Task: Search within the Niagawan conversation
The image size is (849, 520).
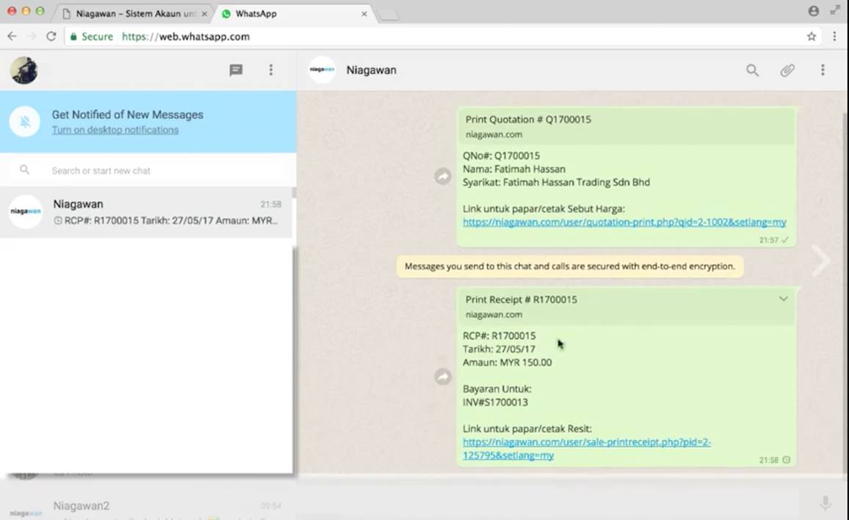Action: 752,70
